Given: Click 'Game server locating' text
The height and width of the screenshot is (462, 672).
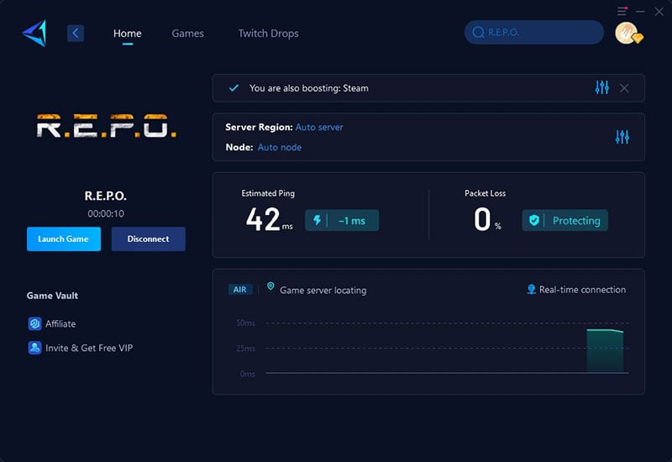Looking at the screenshot, I should (x=323, y=290).
